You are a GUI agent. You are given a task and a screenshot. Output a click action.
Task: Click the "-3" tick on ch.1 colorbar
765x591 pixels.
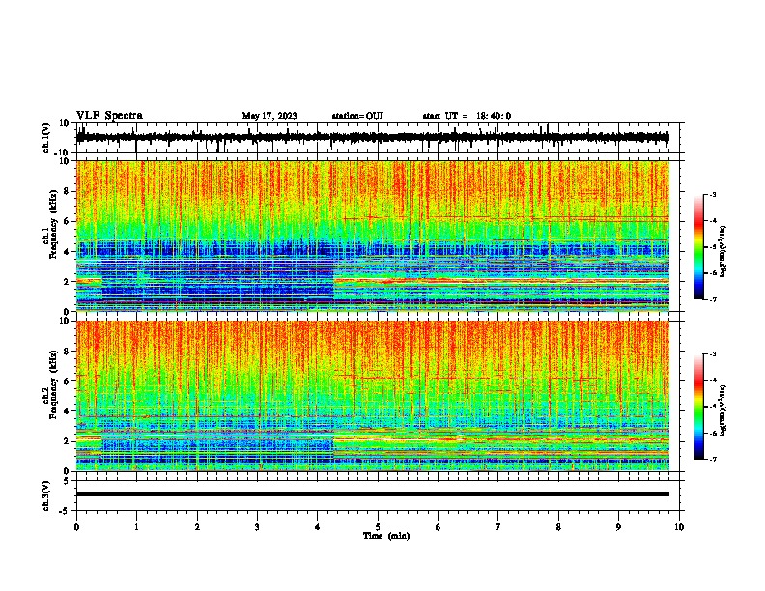(713, 195)
